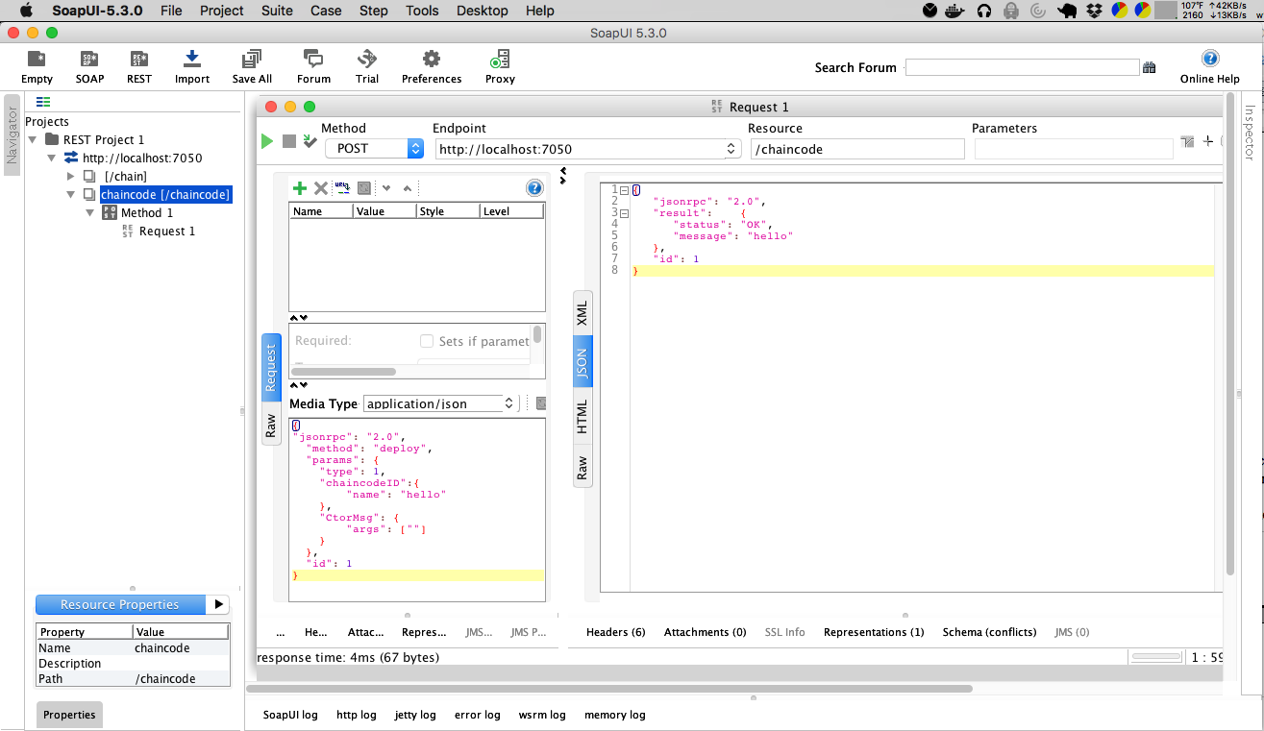The width and height of the screenshot is (1264, 731).
Task: Open the http log
Action: coord(357,715)
